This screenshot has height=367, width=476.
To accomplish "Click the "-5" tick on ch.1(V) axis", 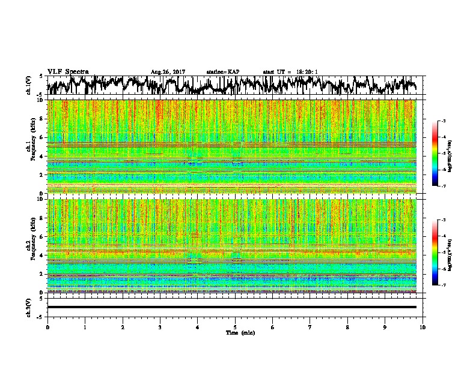I will (40, 95).
